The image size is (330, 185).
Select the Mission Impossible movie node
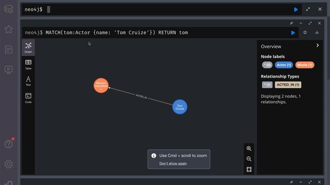pyautogui.click(x=101, y=86)
